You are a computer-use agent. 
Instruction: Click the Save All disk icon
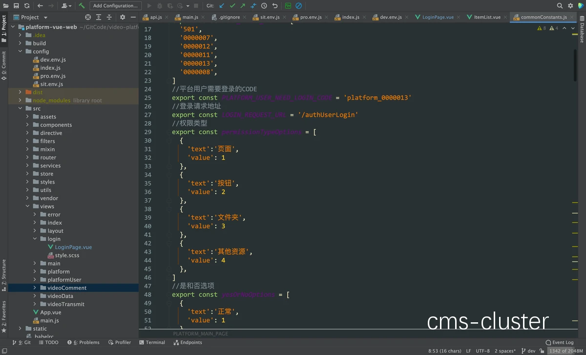tap(16, 6)
